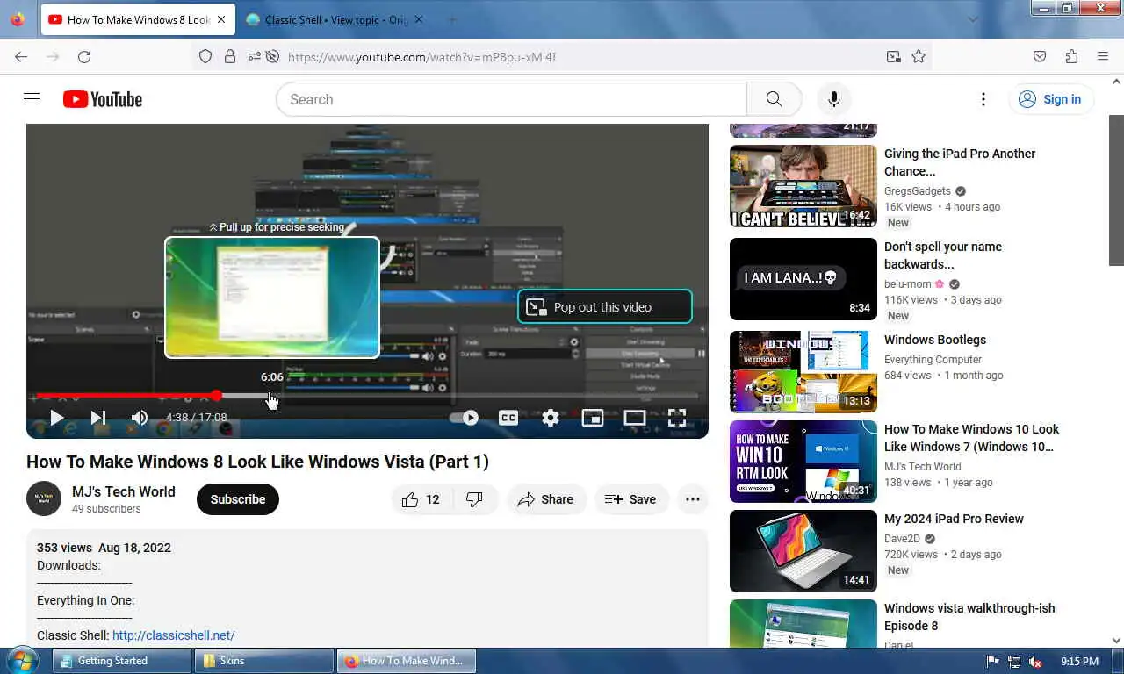Open My 2024 iPad Pro Review title
Image resolution: width=1124 pixels, height=674 pixels.
[x=955, y=519]
